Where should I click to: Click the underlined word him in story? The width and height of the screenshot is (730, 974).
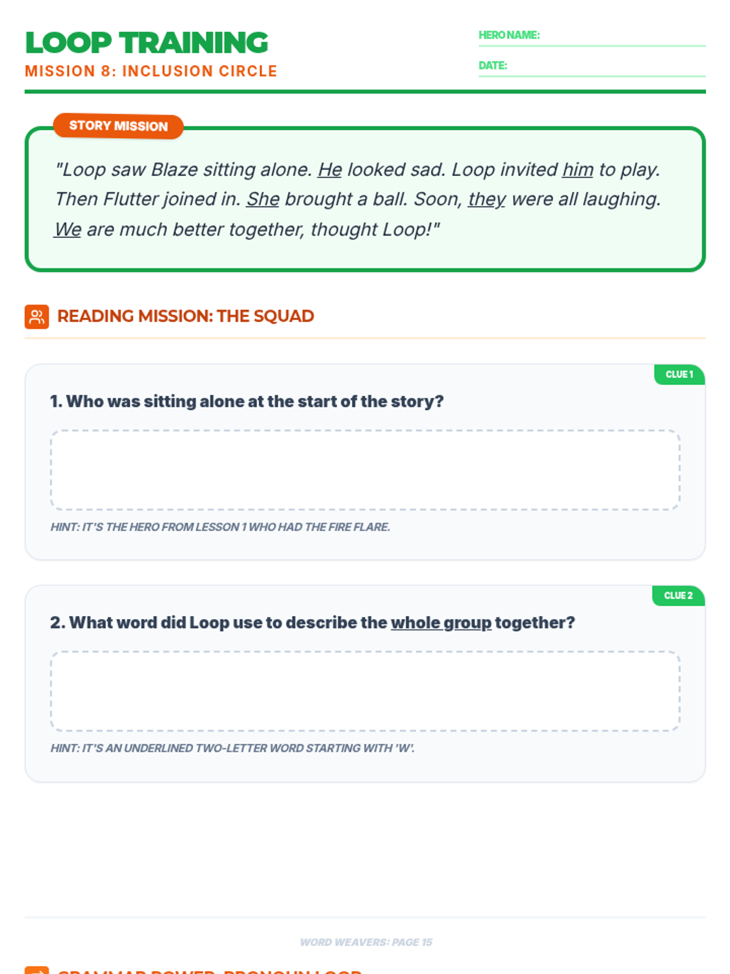[577, 169]
